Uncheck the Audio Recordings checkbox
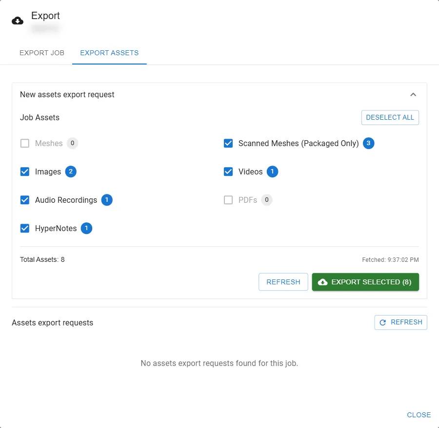Image resolution: width=439 pixels, height=428 pixels. [25, 200]
